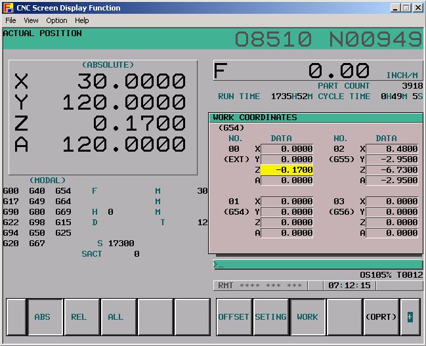The image size is (426, 346).
Task: Select the G56 Y data field
Action: click(392, 212)
